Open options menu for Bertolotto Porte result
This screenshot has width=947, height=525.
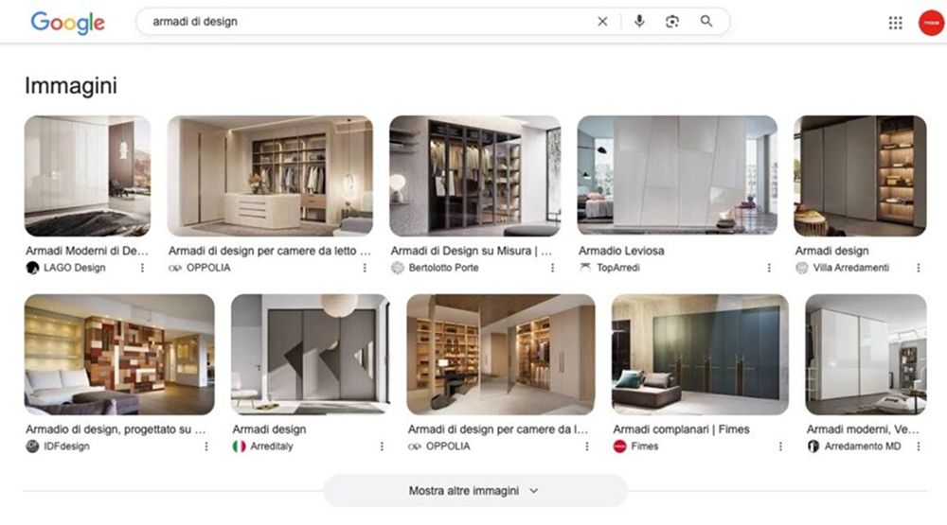(552, 268)
